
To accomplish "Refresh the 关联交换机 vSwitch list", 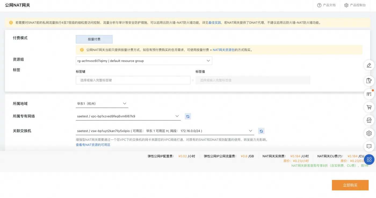I will point(261,131).
